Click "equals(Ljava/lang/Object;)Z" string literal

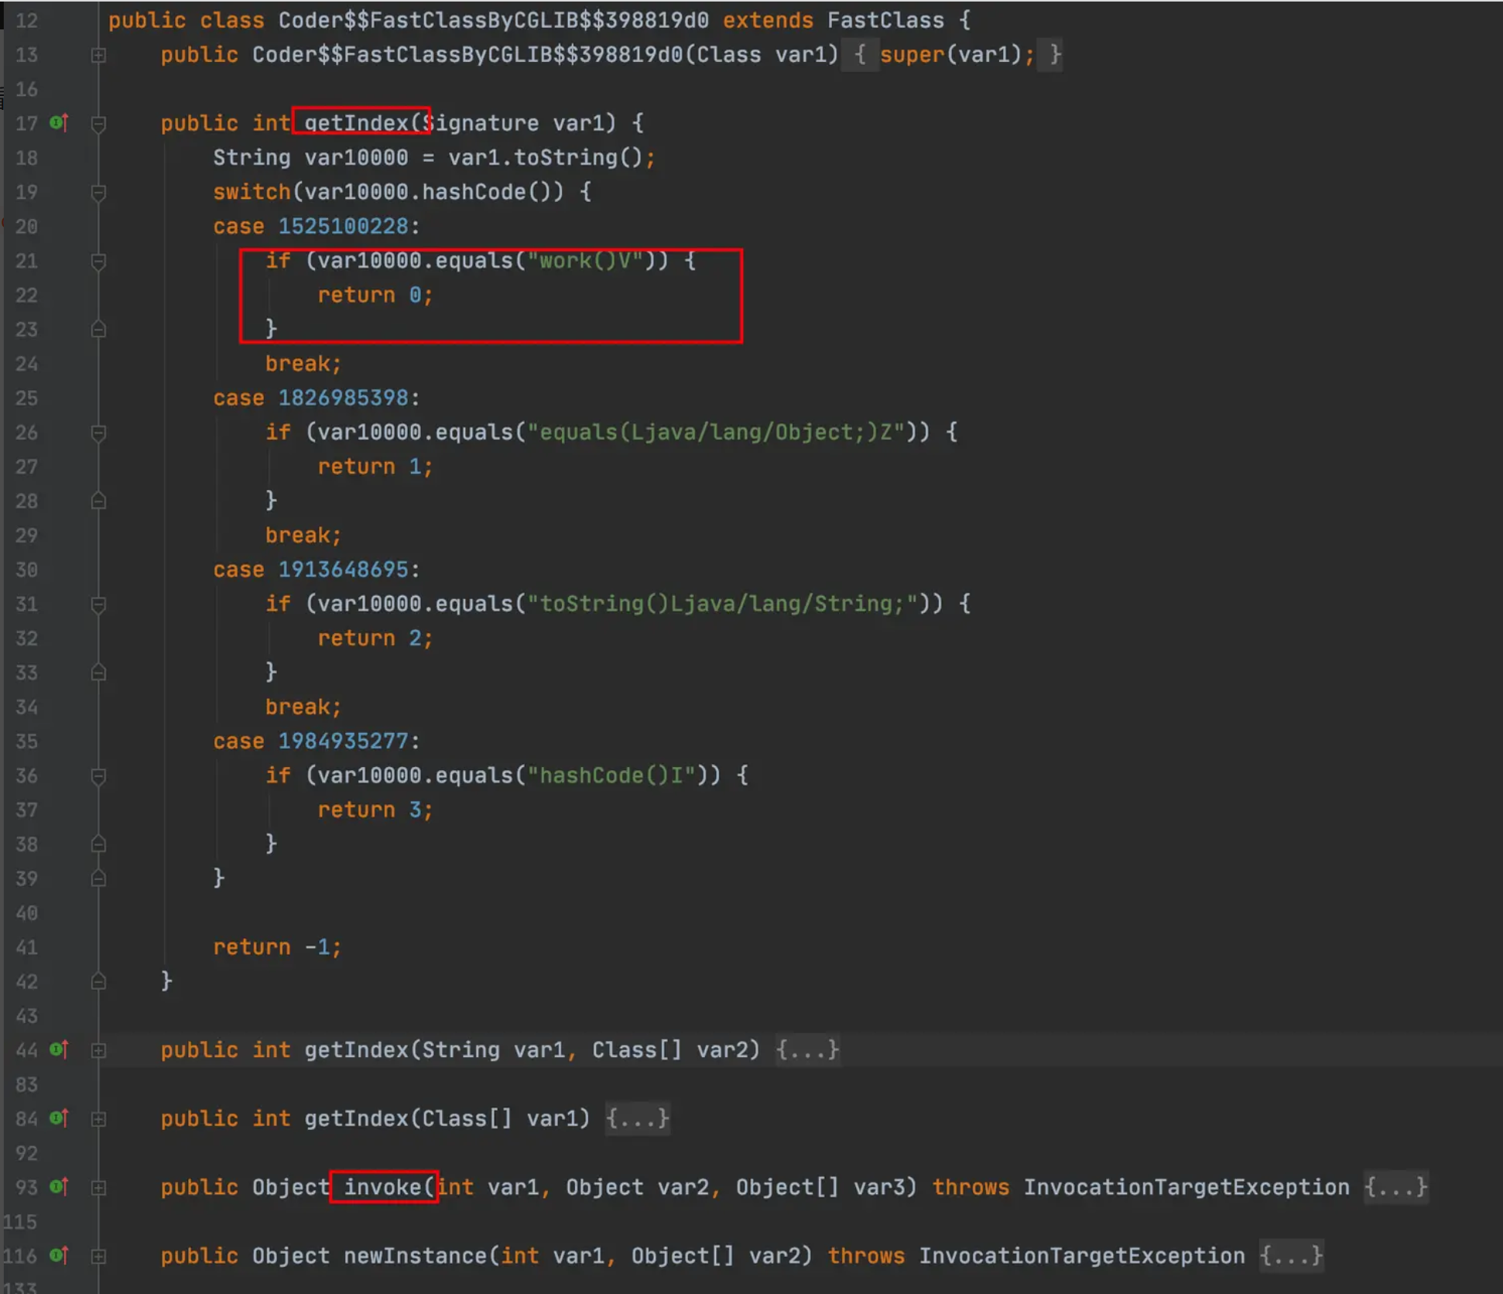pos(716,432)
